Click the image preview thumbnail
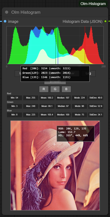The width and height of the screenshot is (110, 217). click(55, 165)
